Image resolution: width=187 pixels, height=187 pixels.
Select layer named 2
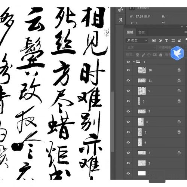[149, 163]
